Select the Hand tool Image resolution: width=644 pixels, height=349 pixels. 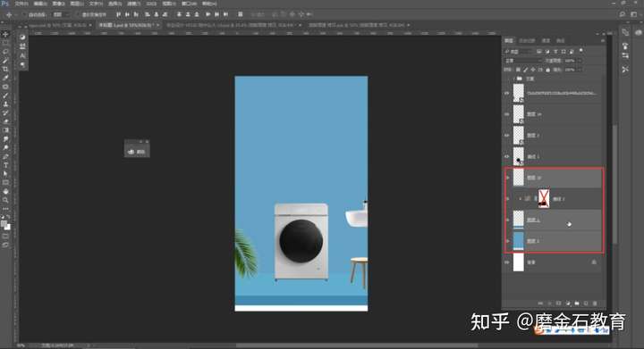[5, 191]
